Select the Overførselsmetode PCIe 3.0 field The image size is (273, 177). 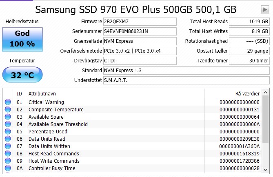click(x=140, y=51)
